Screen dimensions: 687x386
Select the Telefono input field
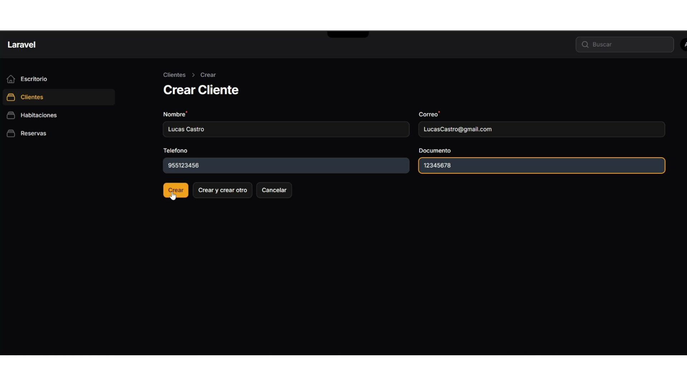click(286, 165)
